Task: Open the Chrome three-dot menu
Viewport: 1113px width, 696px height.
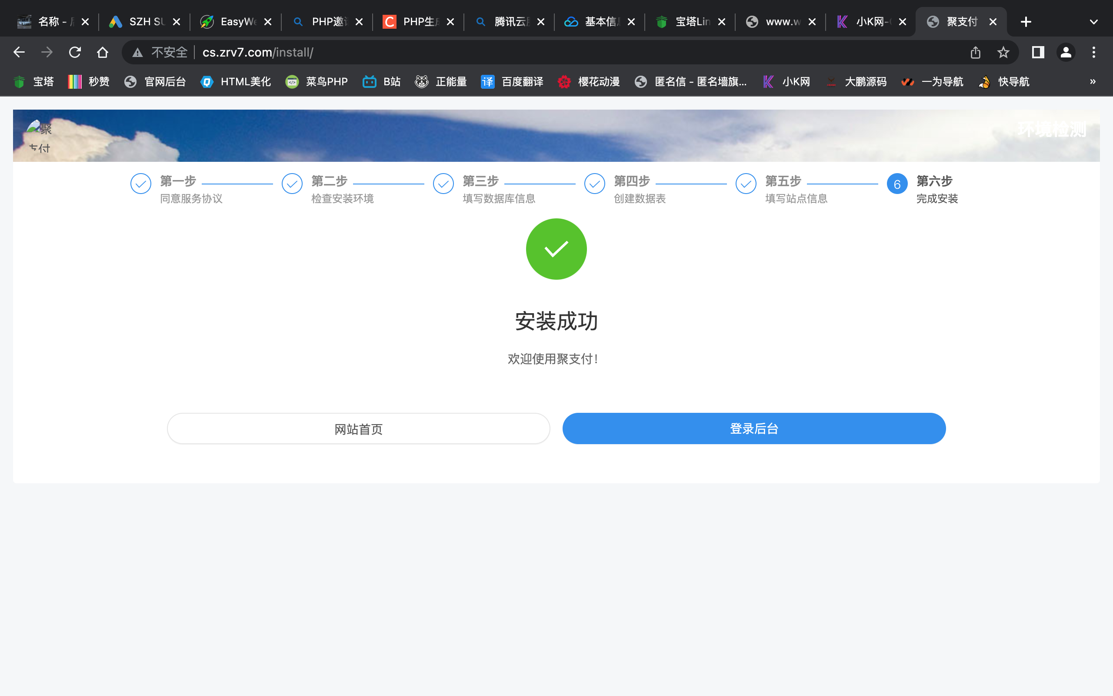Action: (x=1095, y=52)
